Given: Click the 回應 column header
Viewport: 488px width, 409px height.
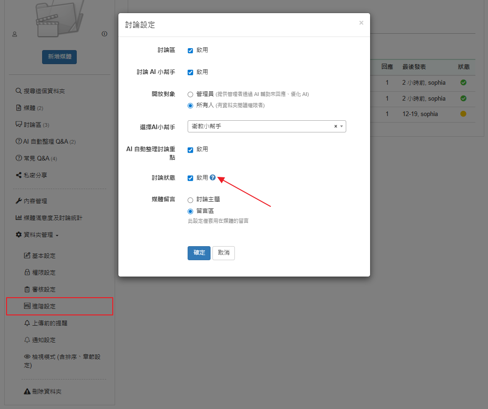Looking at the screenshot, I should pyautogui.click(x=387, y=66).
